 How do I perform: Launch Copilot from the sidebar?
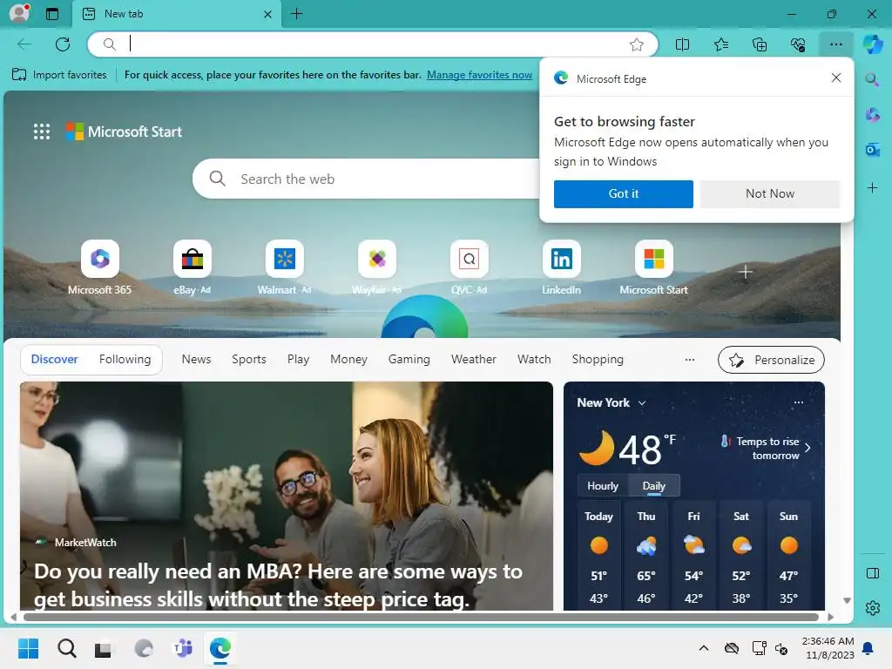(873, 44)
